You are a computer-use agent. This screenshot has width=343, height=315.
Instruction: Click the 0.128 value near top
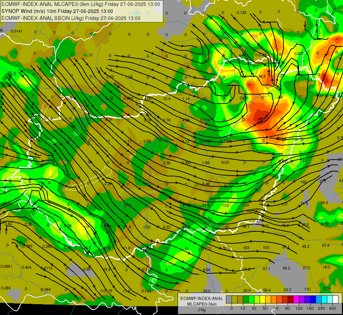(241, 13)
